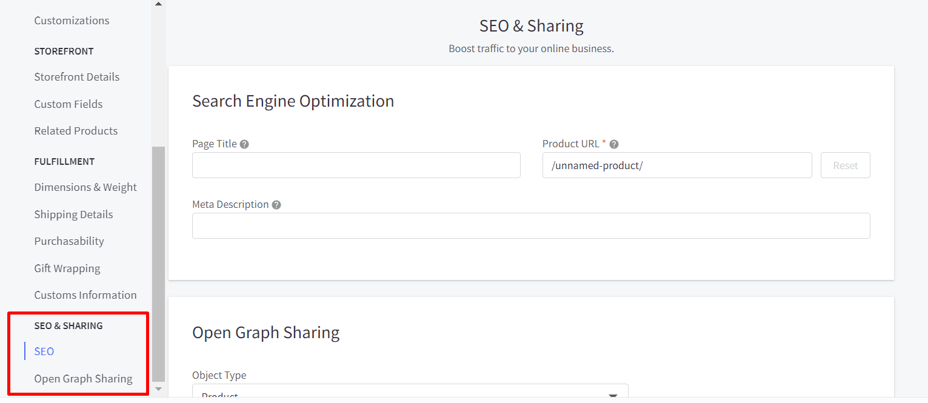This screenshot has height=403, width=928.
Task: Go to Storefront Details
Action: 77,77
